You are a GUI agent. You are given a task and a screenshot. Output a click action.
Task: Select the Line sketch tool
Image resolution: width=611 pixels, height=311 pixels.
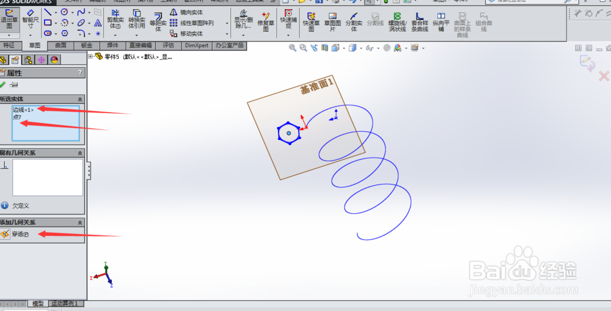(x=48, y=12)
